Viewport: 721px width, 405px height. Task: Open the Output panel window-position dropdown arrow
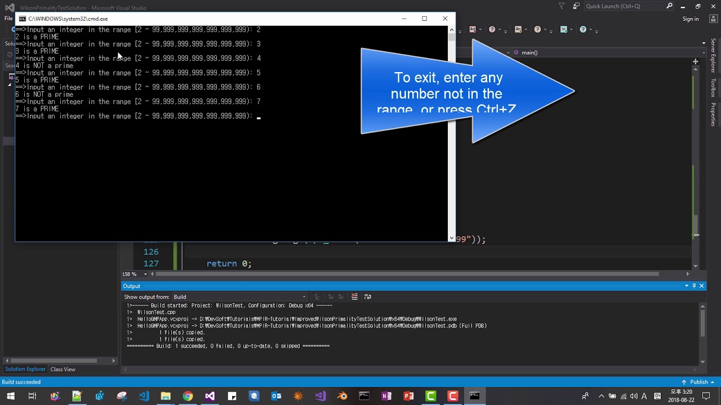[x=687, y=286]
